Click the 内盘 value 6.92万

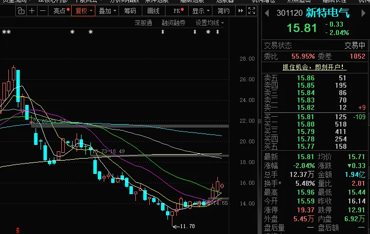355,219
